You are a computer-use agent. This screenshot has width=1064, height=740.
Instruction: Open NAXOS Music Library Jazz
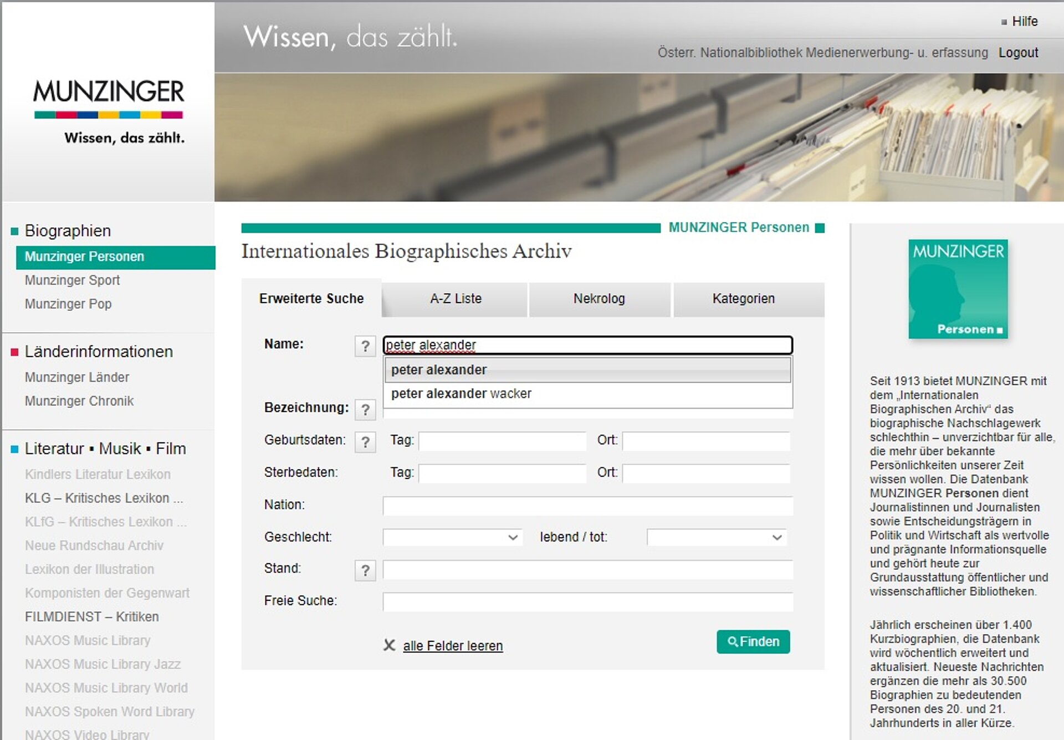[103, 664]
